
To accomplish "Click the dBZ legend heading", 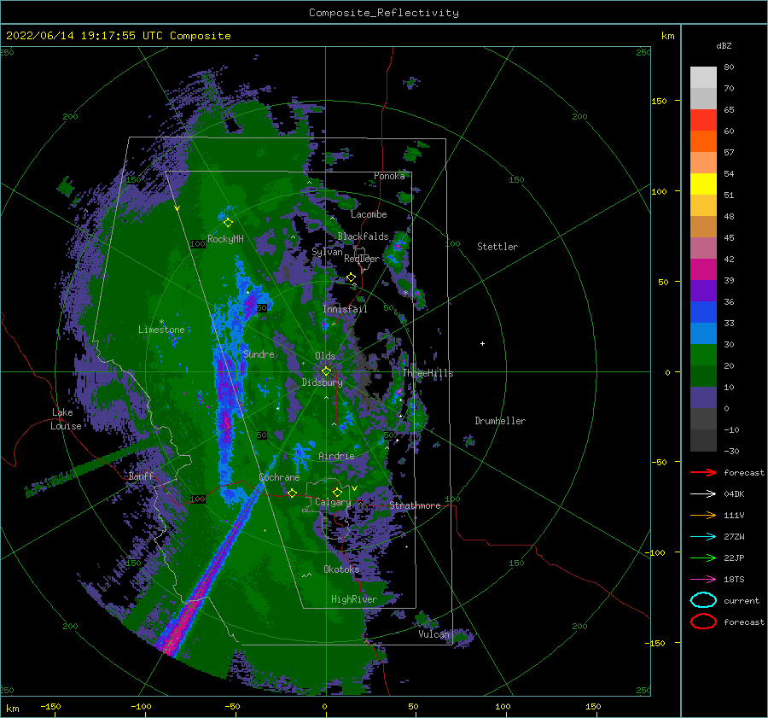I will point(724,46).
